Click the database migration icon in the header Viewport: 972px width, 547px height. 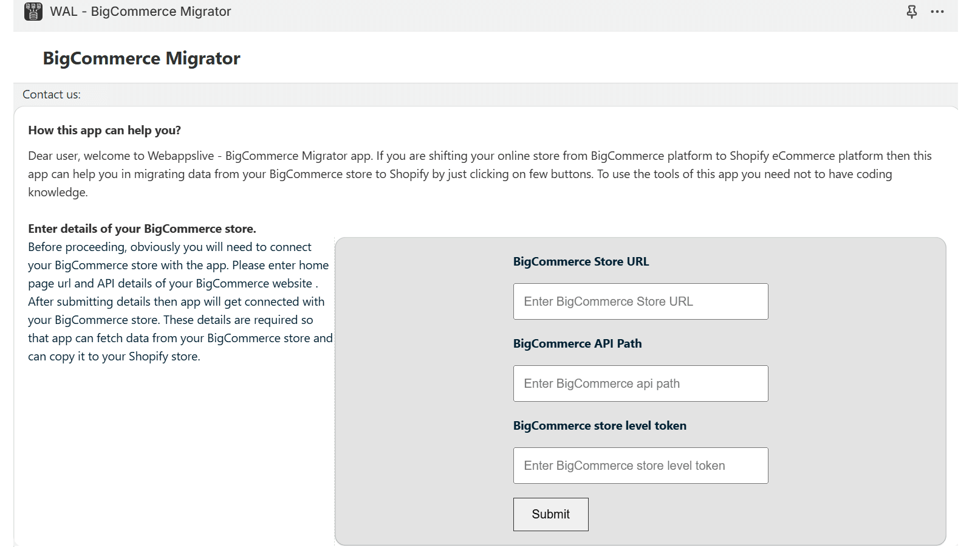[x=33, y=11]
